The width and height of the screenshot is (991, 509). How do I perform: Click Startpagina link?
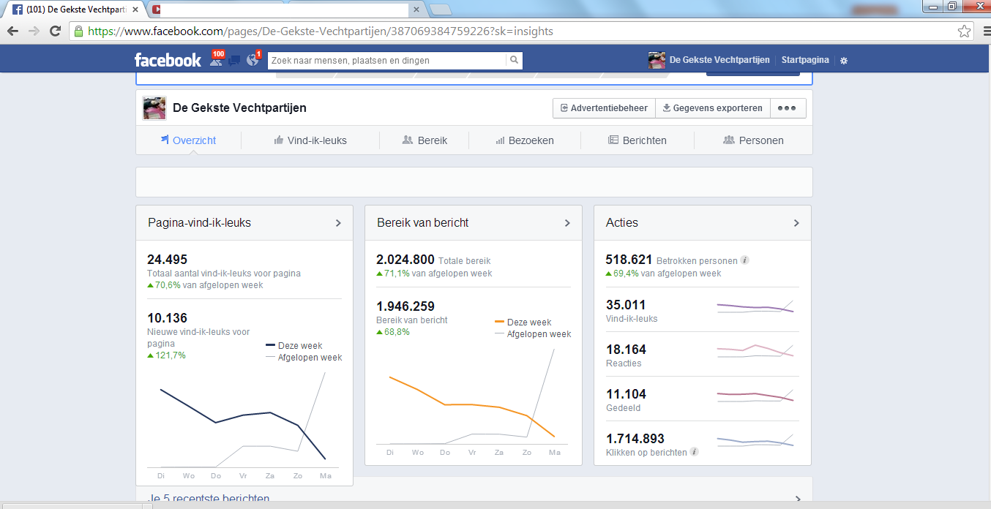tap(805, 60)
